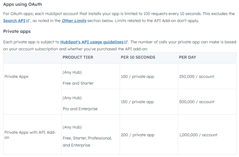Click the Pro and Enterprise tier cell
The width and height of the screenshot is (239, 157).
(x=91, y=102)
